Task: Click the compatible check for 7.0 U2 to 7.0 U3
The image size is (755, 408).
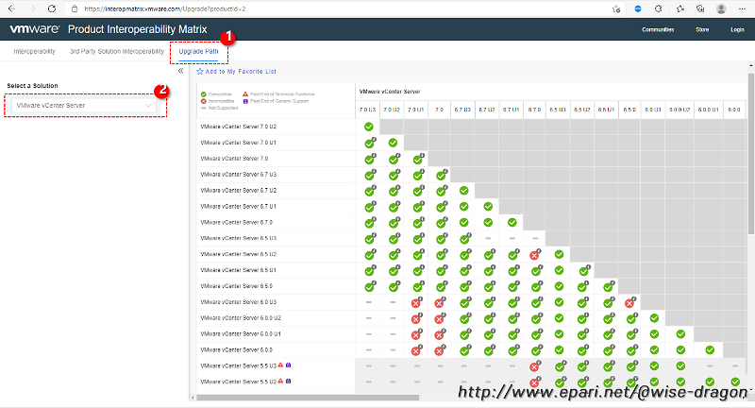Action: tap(368, 127)
